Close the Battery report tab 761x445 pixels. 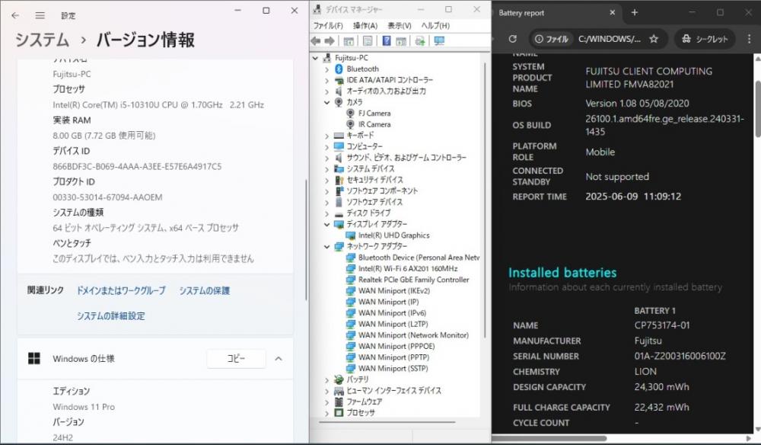pos(613,13)
